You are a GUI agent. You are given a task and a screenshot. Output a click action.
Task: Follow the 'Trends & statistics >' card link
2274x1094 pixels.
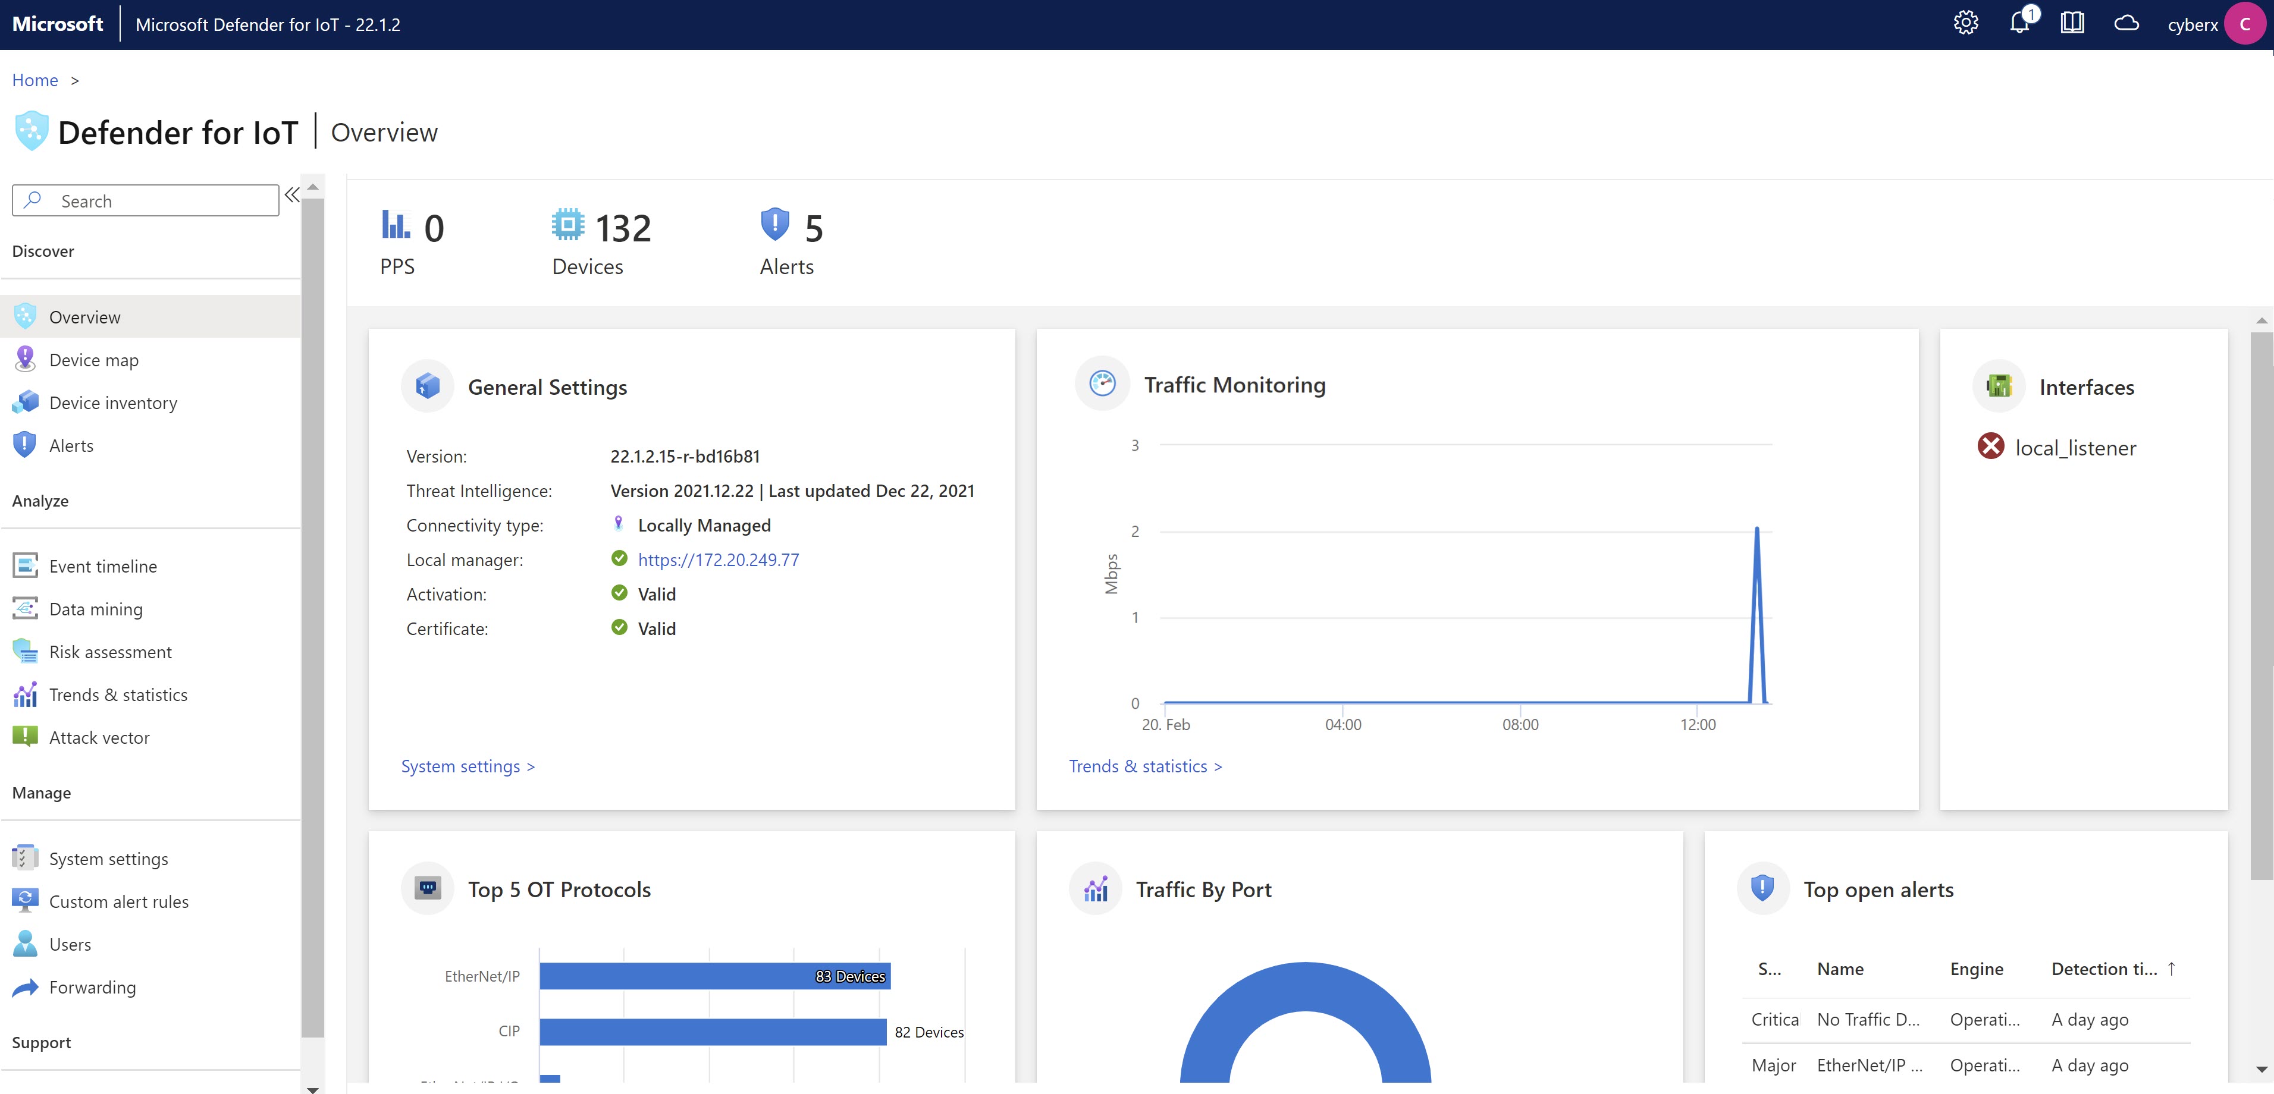pos(1145,766)
